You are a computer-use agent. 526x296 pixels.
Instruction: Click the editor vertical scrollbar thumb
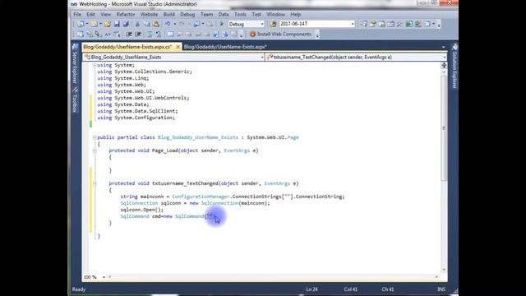click(444, 128)
